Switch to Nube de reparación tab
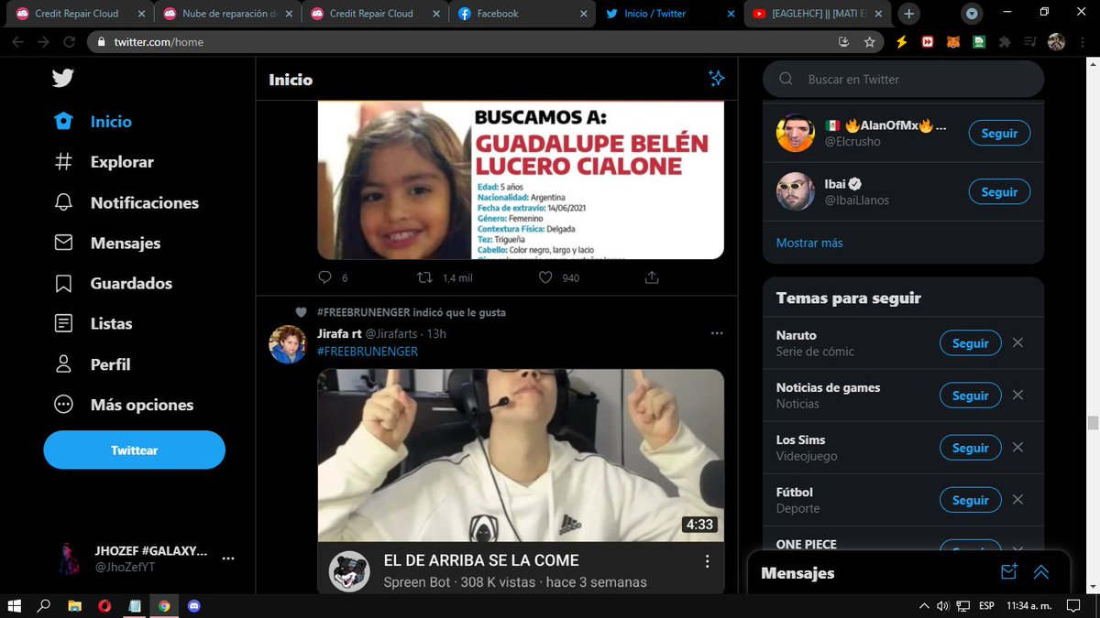 (x=227, y=14)
